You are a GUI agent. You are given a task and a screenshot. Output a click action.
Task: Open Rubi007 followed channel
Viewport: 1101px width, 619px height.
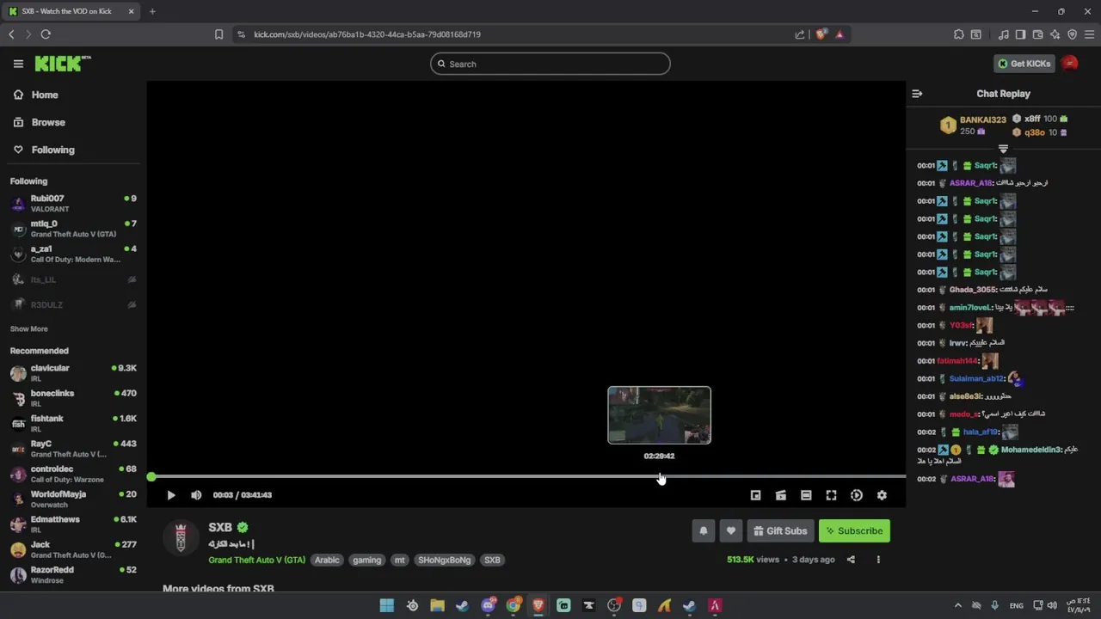coord(73,203)
